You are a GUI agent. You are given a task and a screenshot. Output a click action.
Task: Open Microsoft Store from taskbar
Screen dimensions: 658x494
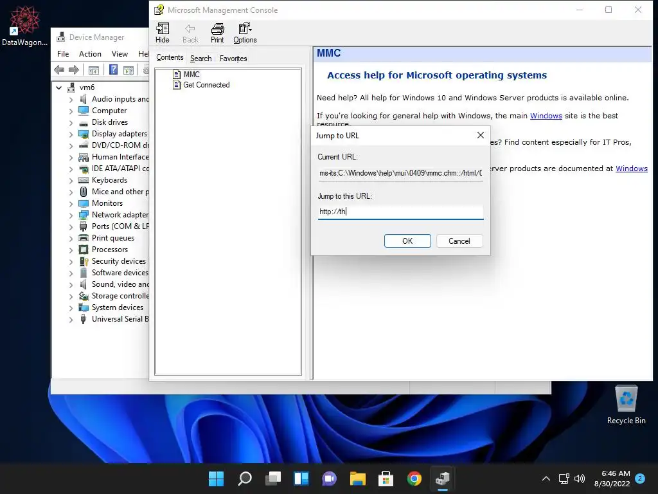point(386,479)
